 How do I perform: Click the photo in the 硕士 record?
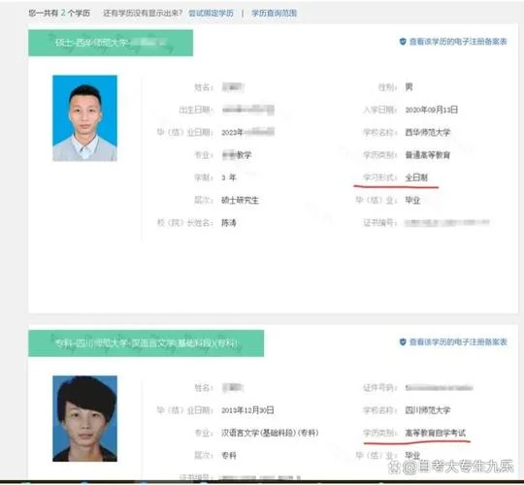coord(84,118)
